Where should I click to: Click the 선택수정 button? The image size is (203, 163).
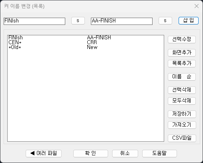(x=182, y=39)
